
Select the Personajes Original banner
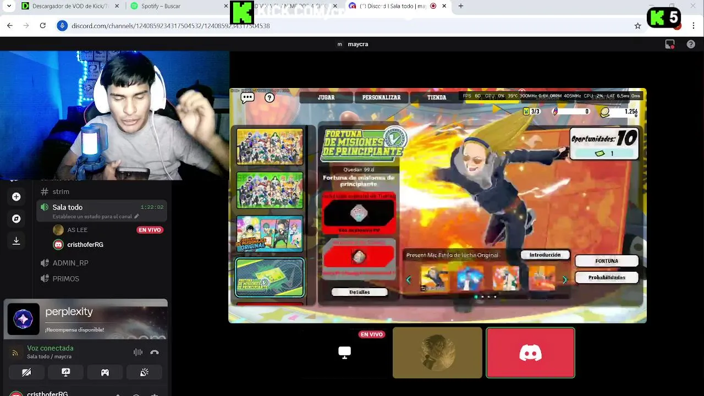tap(269, 233)
